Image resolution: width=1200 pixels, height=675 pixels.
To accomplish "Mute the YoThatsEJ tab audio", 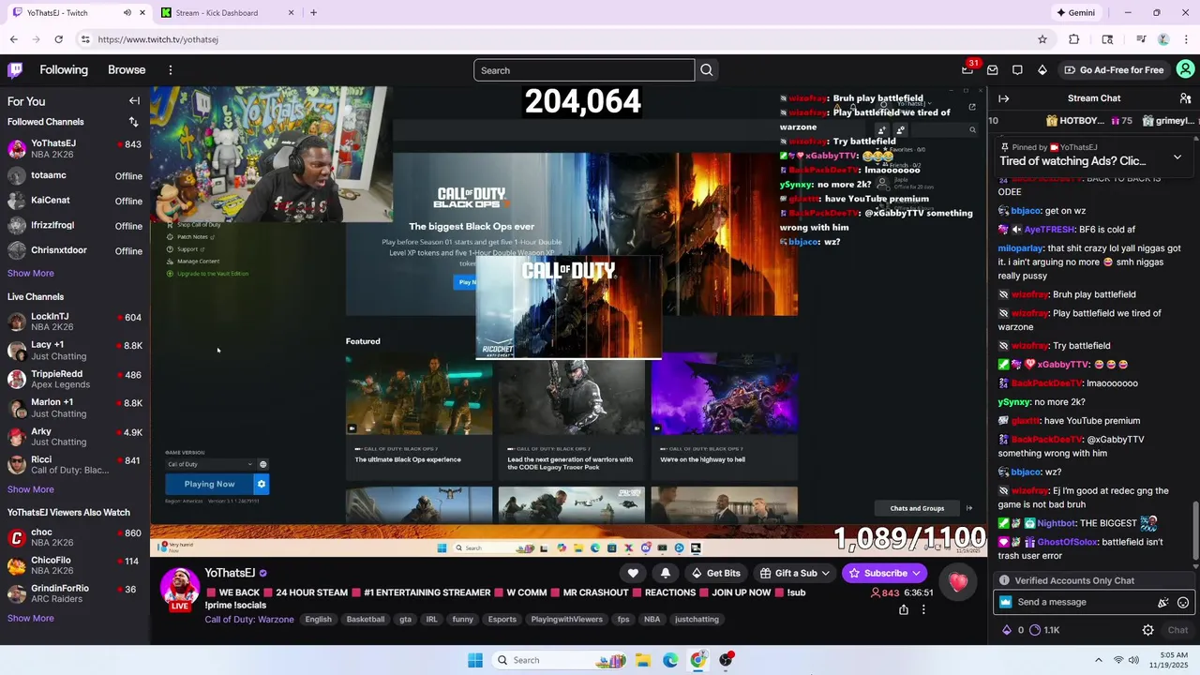I will 127,13.
